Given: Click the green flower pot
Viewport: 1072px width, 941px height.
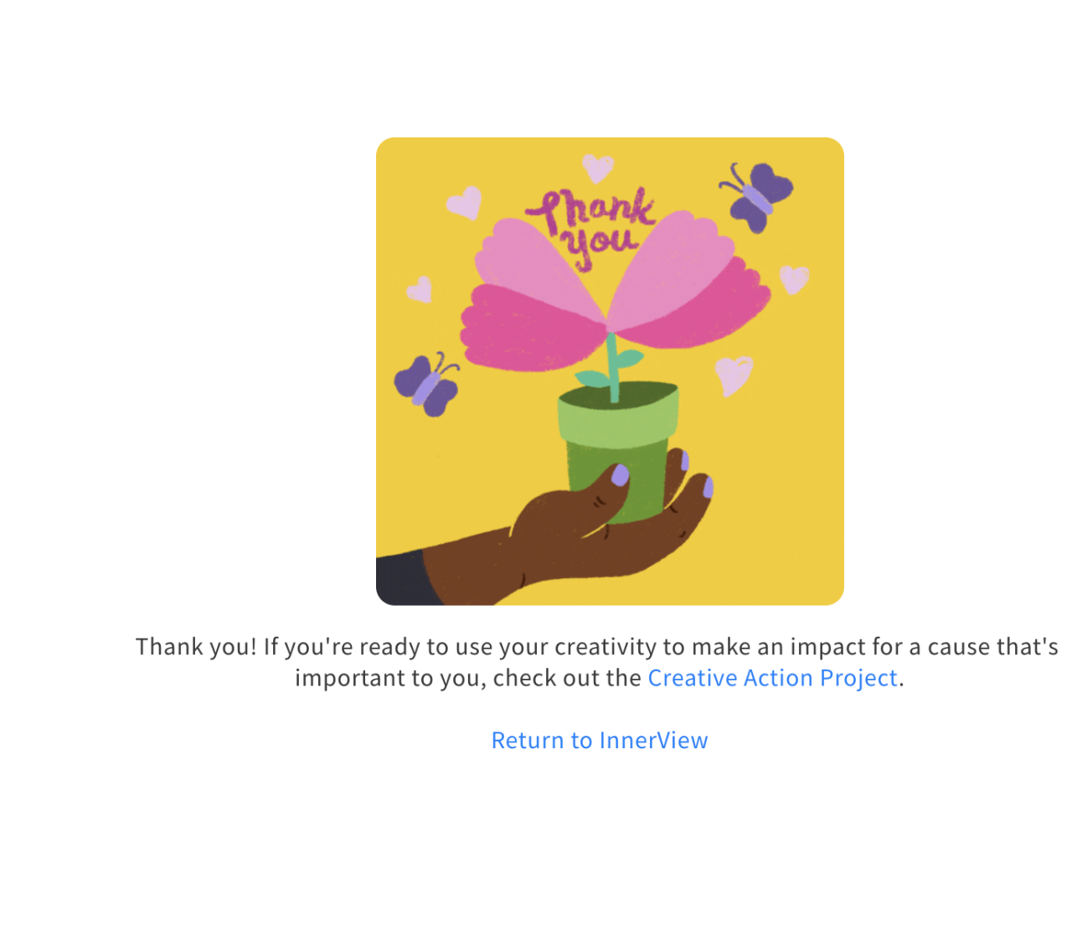Looking at the screenshot, I should pyautogui.click(x=620, y=452).
